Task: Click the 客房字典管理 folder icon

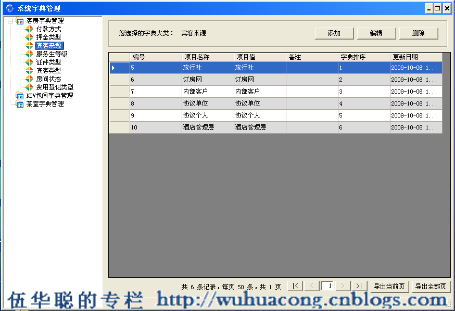Action: coord(19,21)
